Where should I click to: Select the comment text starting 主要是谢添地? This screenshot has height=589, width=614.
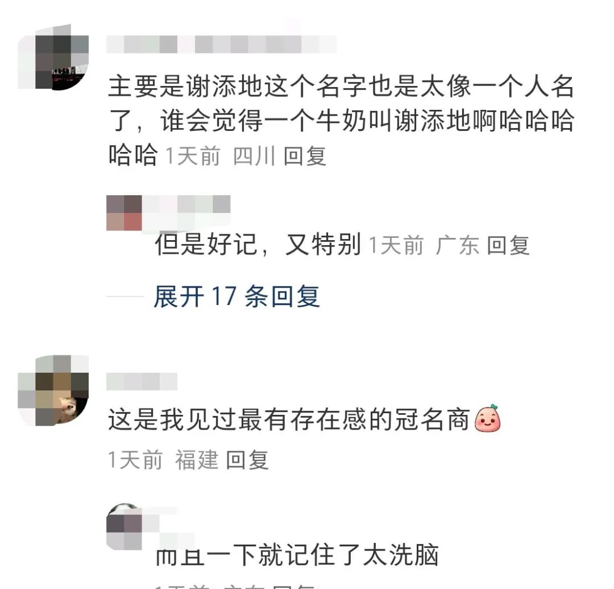[x=341, y=120]
